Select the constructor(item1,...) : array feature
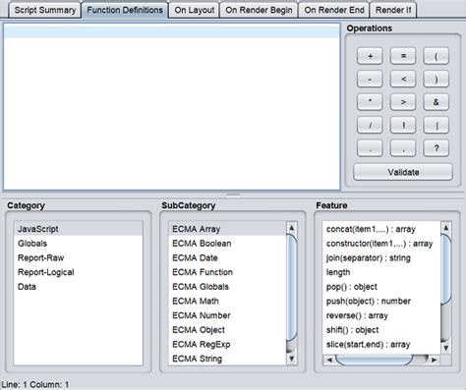Image resolution: width=466 pixels, height=390 pixels. coord(381,244)
